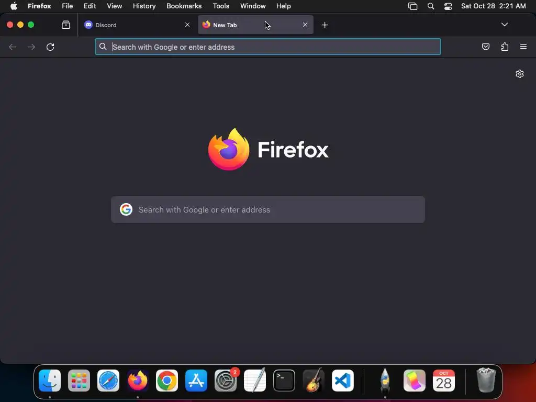Go forward one page
This screenshot has width=536, height=402.
[x=31, y=47]
